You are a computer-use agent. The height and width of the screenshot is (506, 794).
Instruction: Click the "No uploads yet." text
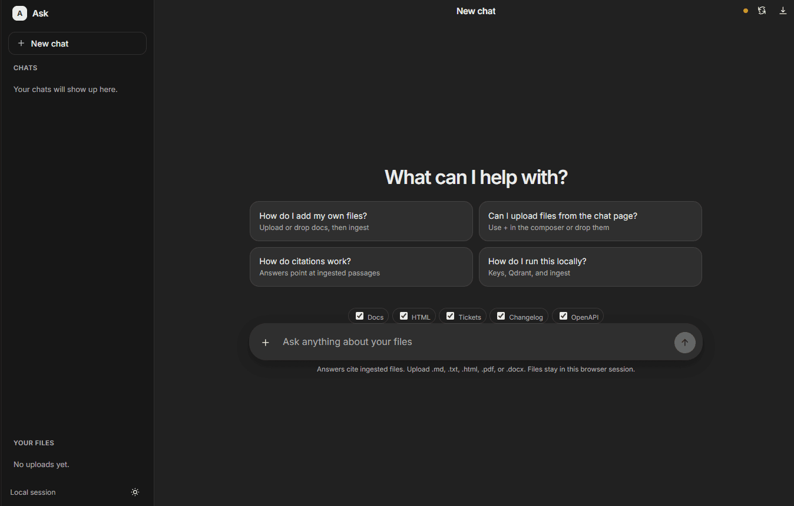click(x=41, y=465)
